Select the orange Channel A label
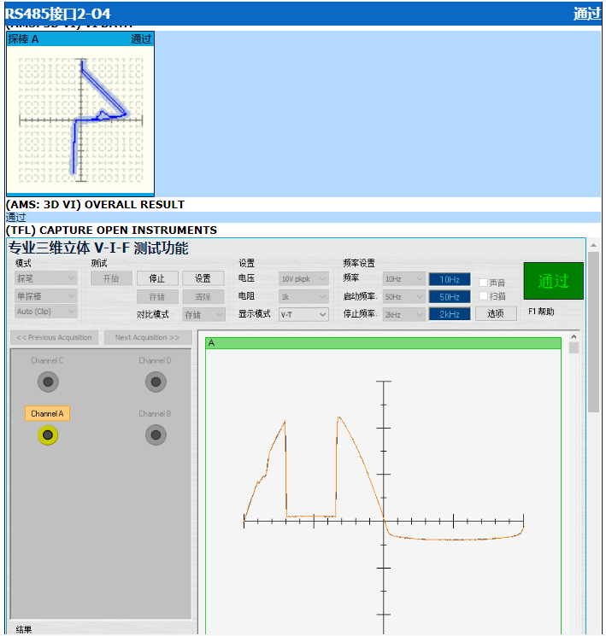This screenshot has width=606, height=636. (47, 414)
